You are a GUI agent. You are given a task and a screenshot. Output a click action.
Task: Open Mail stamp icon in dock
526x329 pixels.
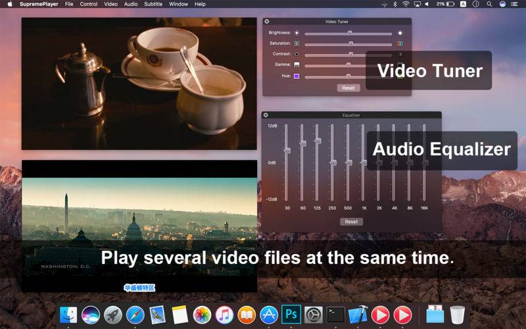pos(157,315)
